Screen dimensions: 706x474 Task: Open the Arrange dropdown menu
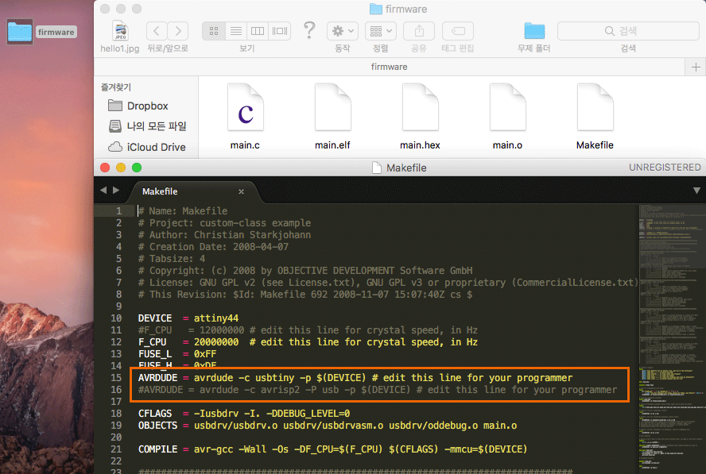click(x=381, y=31)
